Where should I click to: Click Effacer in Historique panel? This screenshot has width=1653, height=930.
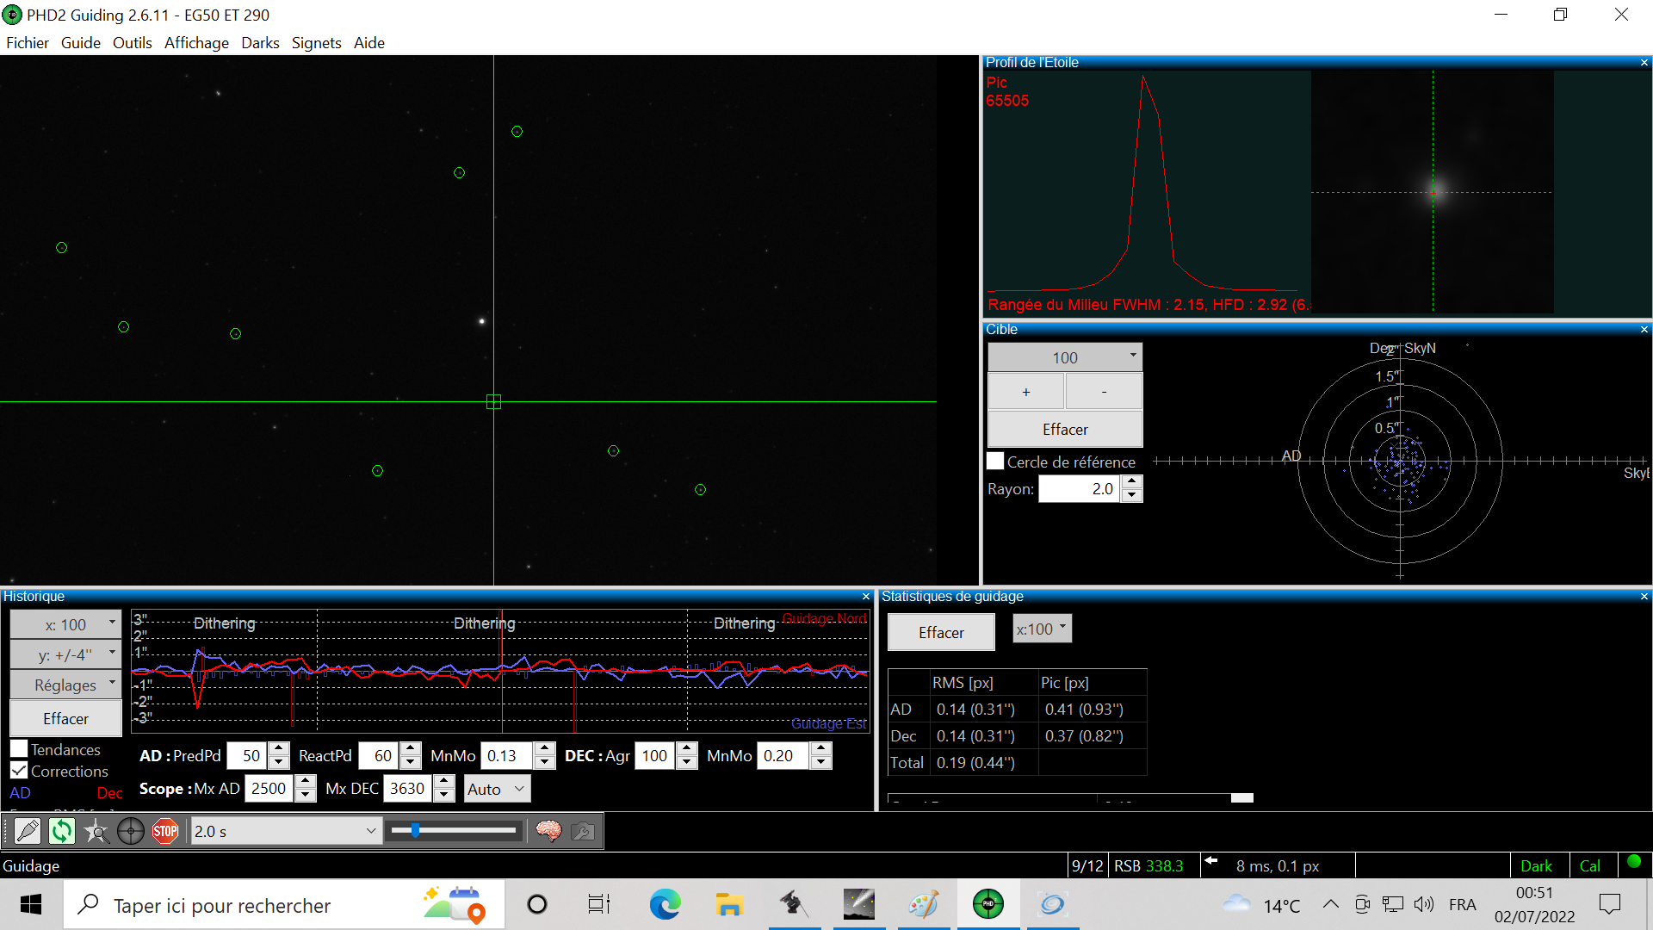[65, 718]
